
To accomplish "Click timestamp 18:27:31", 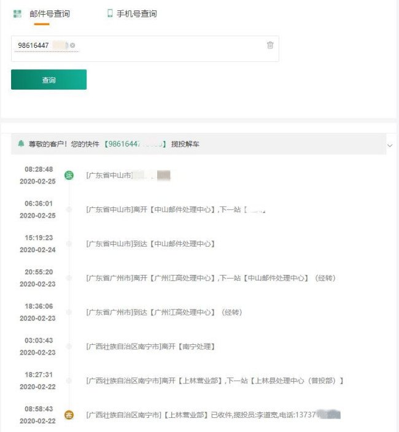I will 39,374.
